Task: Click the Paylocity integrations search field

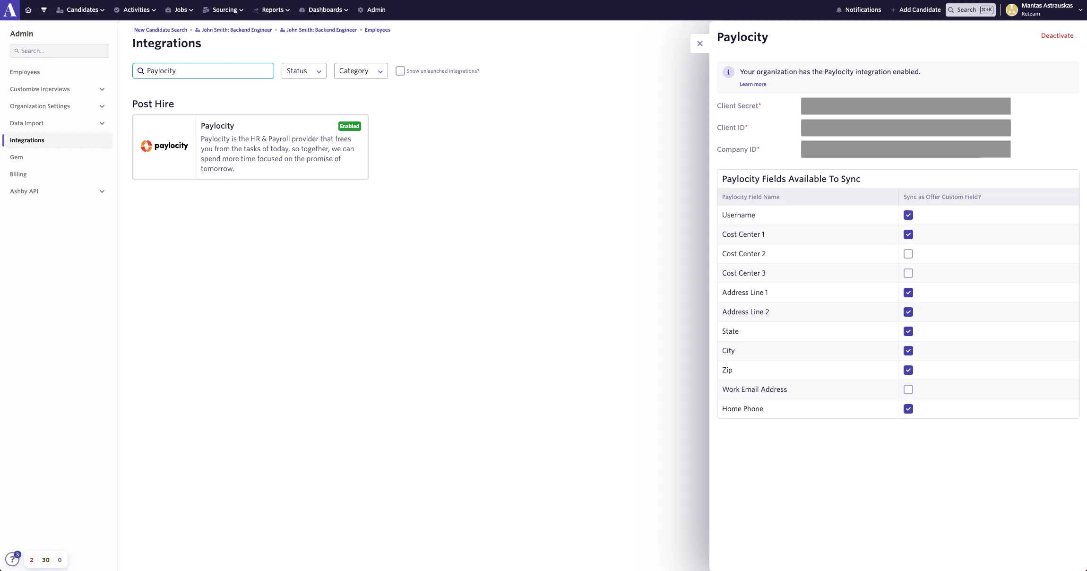Action: (x=203, y=71)
